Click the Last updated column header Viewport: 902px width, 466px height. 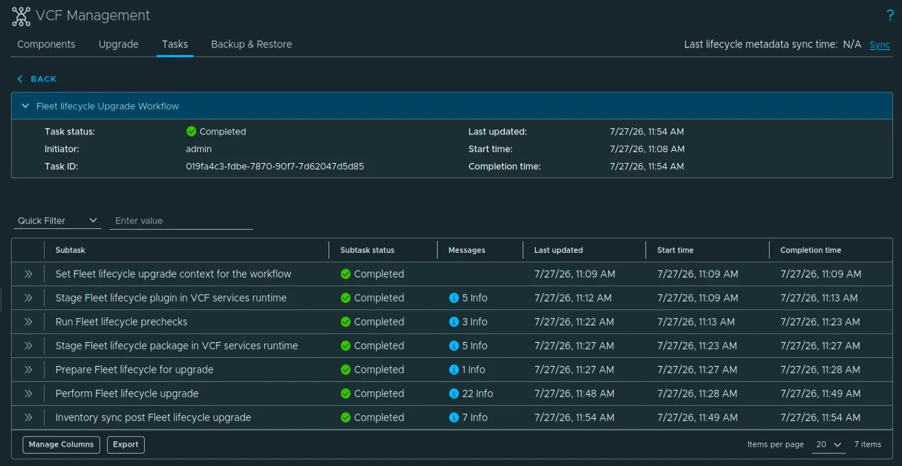click(558, 250)
